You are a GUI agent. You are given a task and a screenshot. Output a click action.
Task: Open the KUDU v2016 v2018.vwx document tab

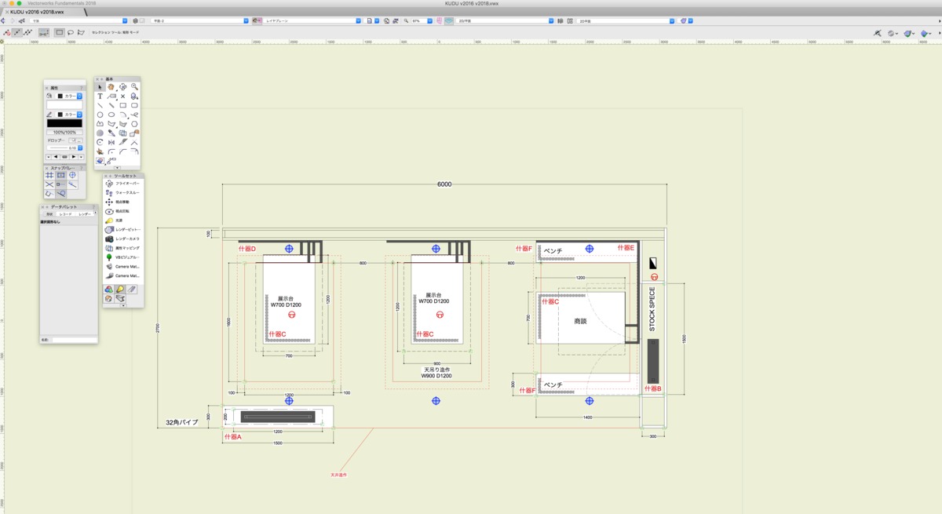point(37,12)
